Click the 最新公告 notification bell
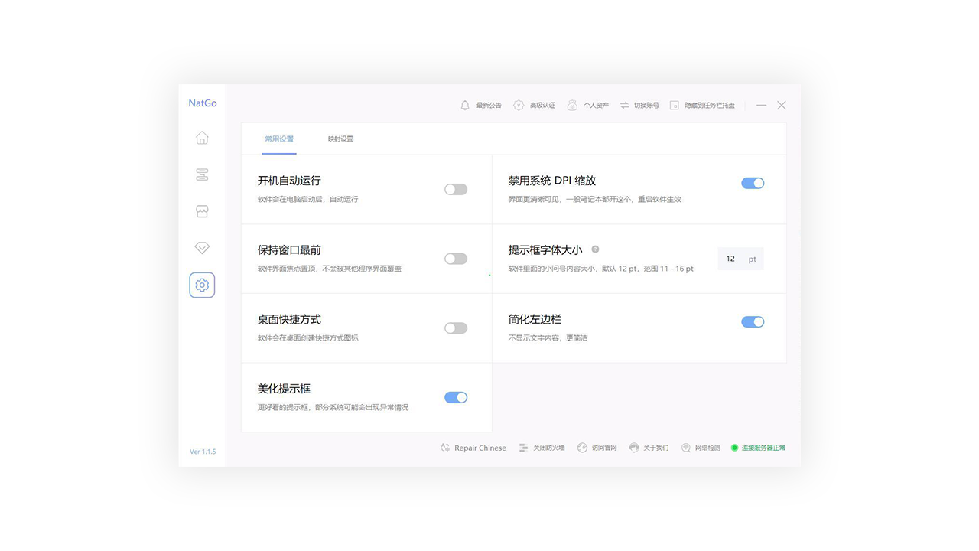The width and height of the screenshot is (979, 551). pyautogui.click(x=480, y=105)
